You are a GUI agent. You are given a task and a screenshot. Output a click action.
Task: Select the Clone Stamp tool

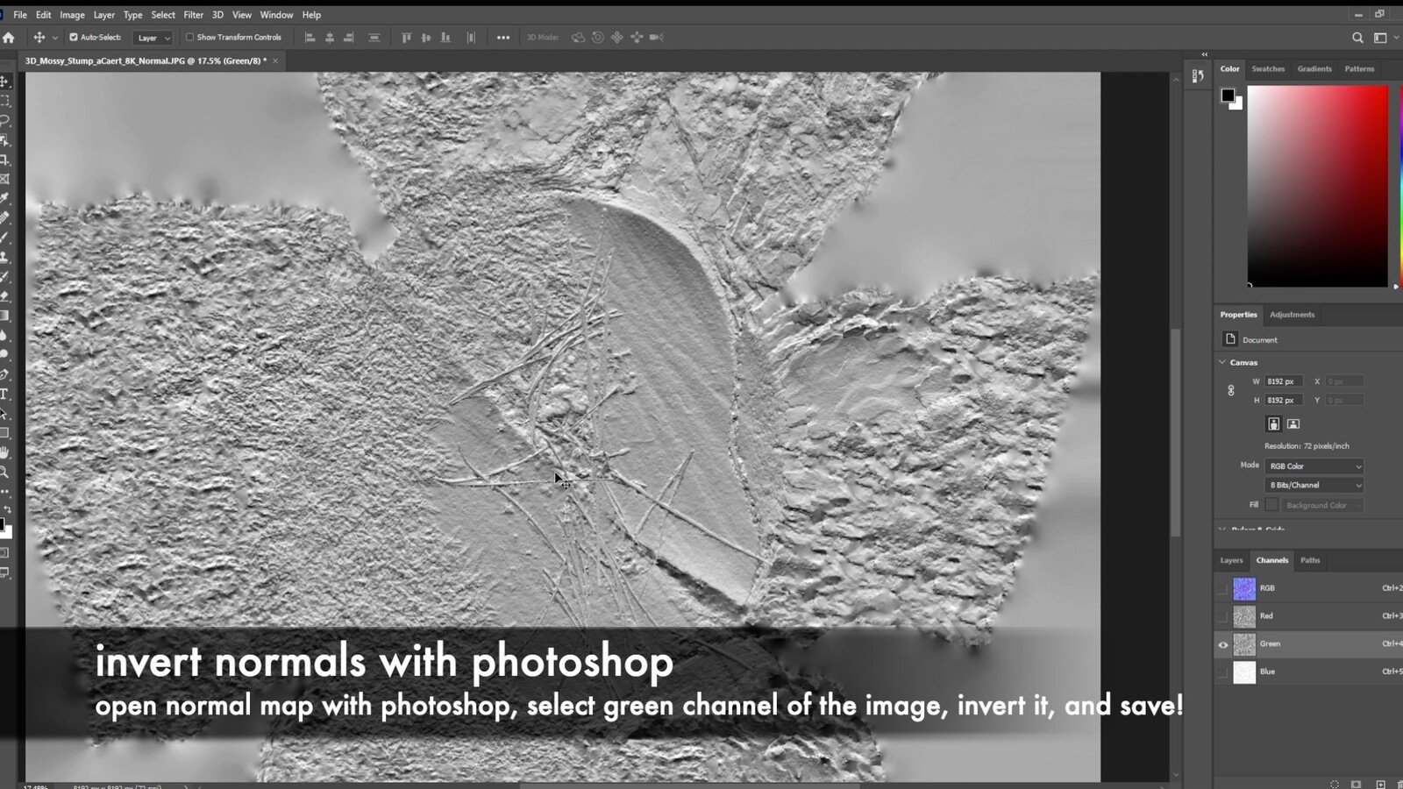click(4, 257)
